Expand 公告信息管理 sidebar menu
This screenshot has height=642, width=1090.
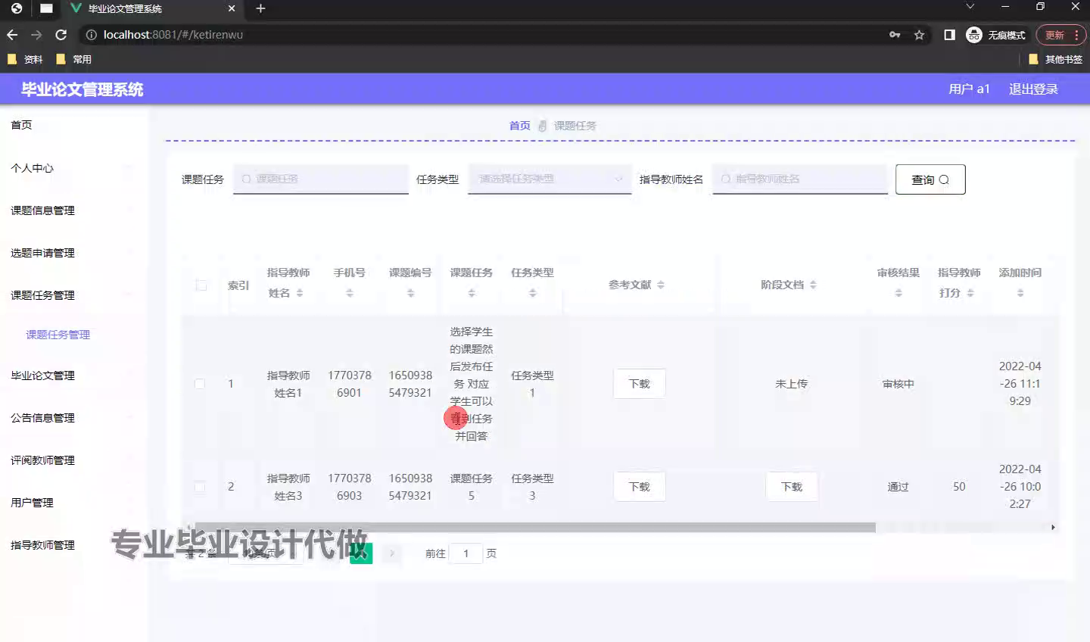pyautogui.click(x=73, y=418)
